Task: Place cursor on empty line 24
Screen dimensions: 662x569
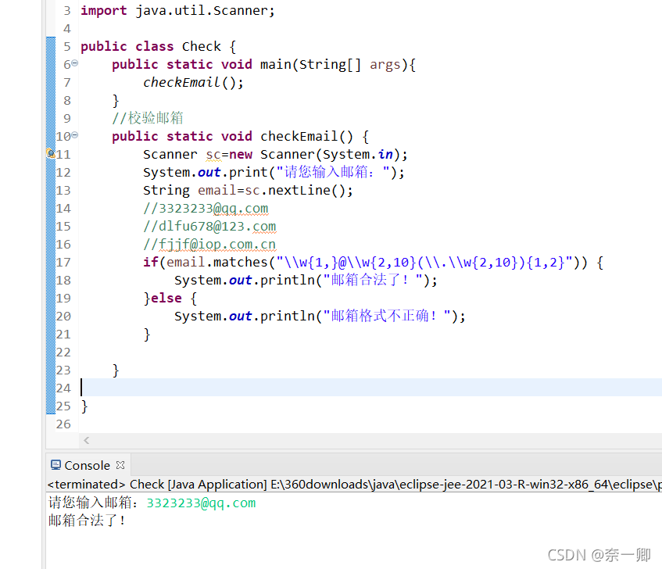Action: point(371,388)
